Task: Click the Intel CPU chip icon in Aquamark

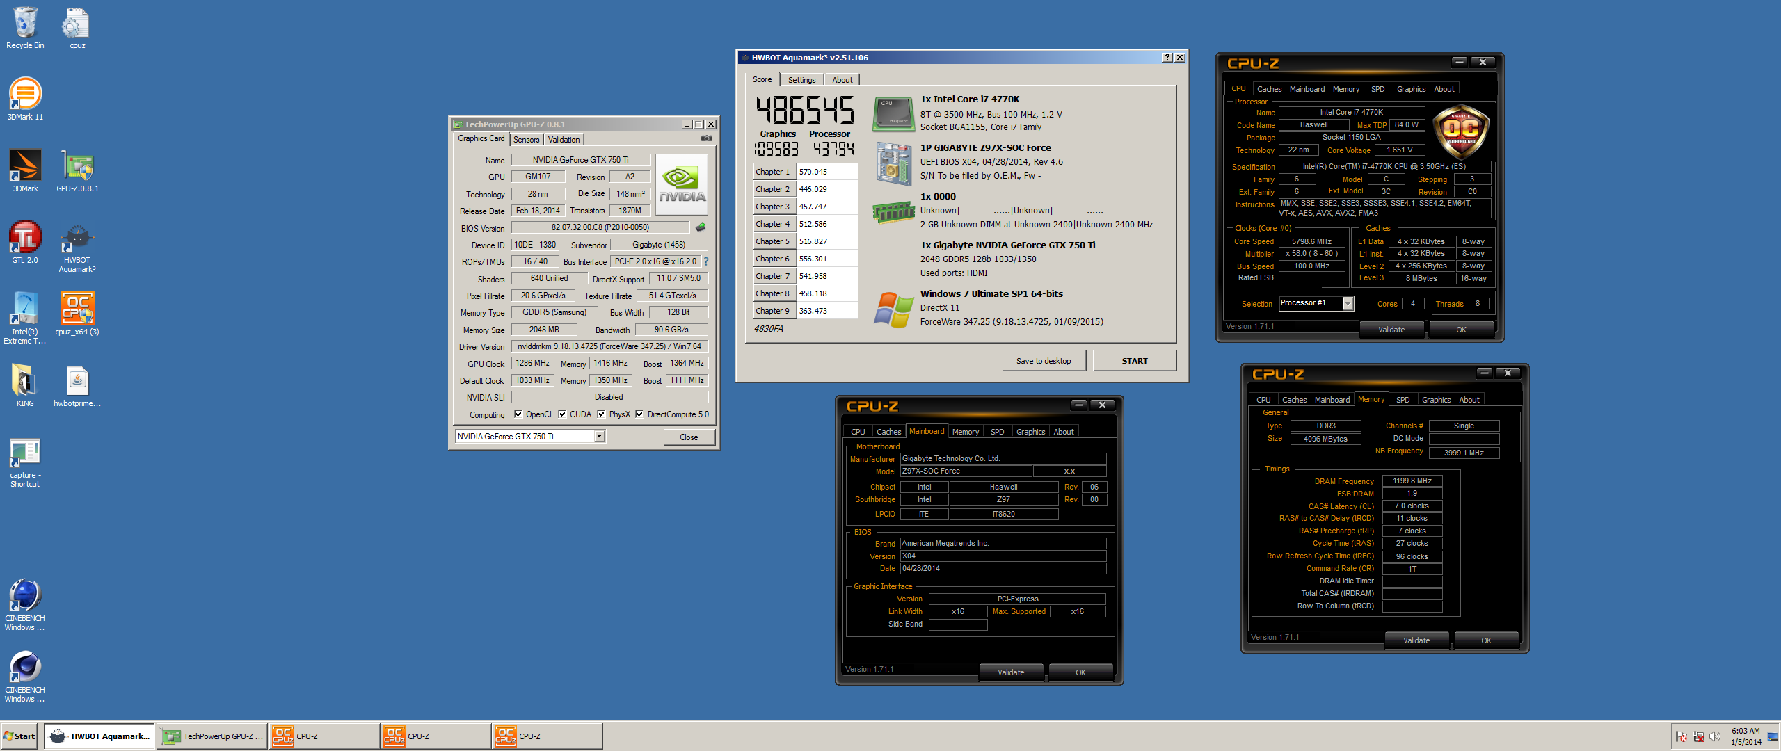Action: click(893, 113)
